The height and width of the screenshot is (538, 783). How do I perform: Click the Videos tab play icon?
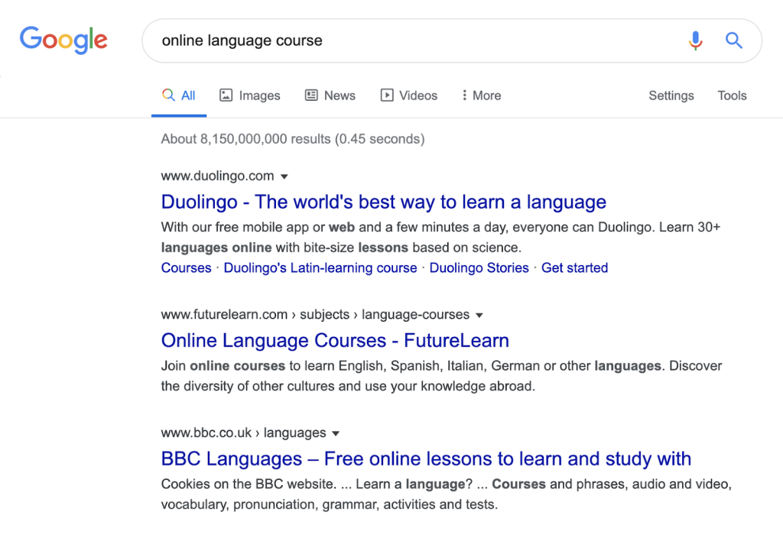pos(386,95)
